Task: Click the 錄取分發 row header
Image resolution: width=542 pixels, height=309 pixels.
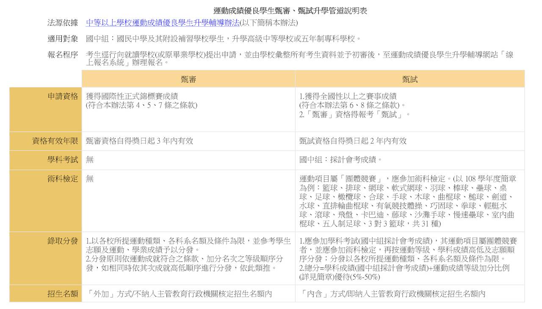Action: pyautogui.click(x=46, y=258)
